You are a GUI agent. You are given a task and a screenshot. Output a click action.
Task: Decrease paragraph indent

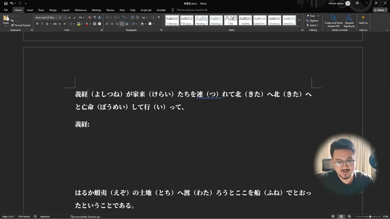(132, 18)
